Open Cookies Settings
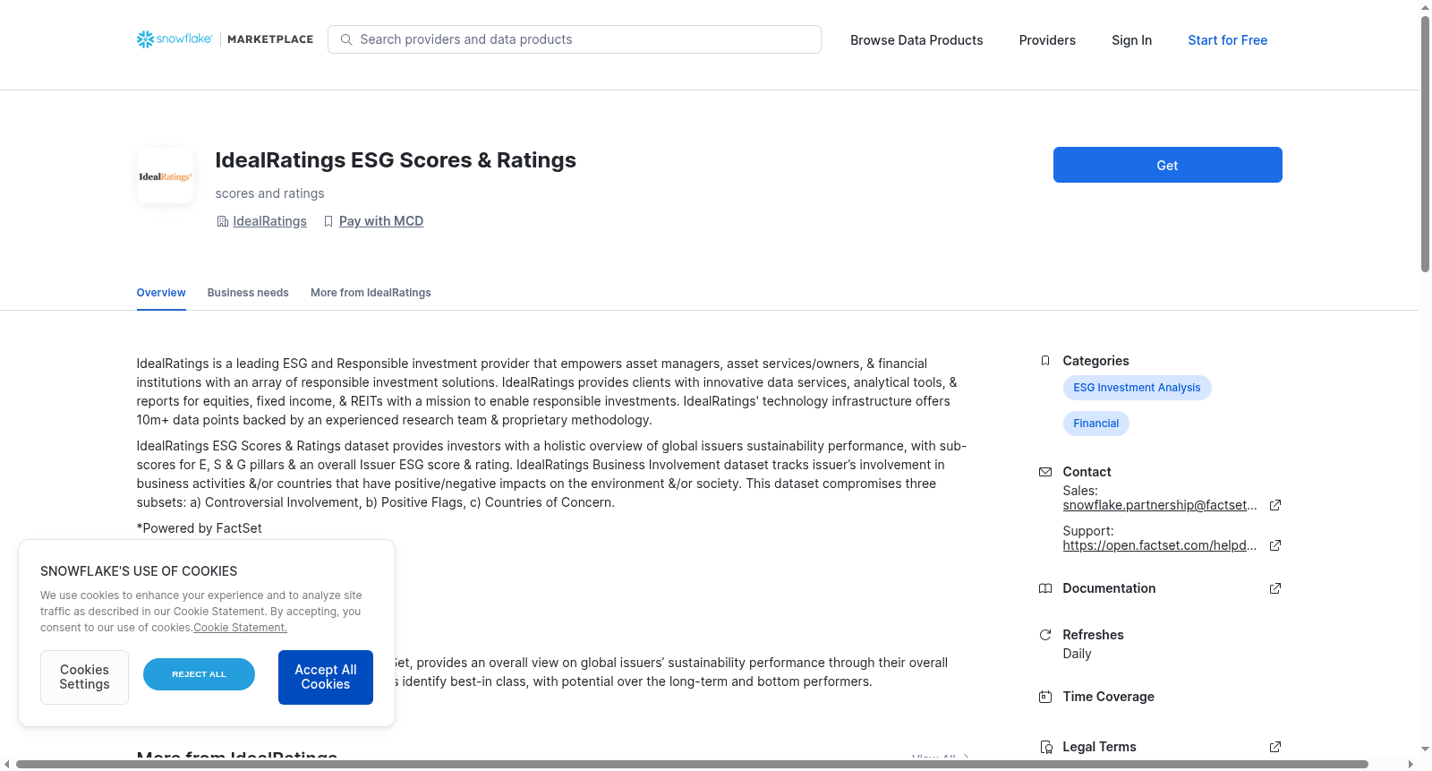 (84, 677)
